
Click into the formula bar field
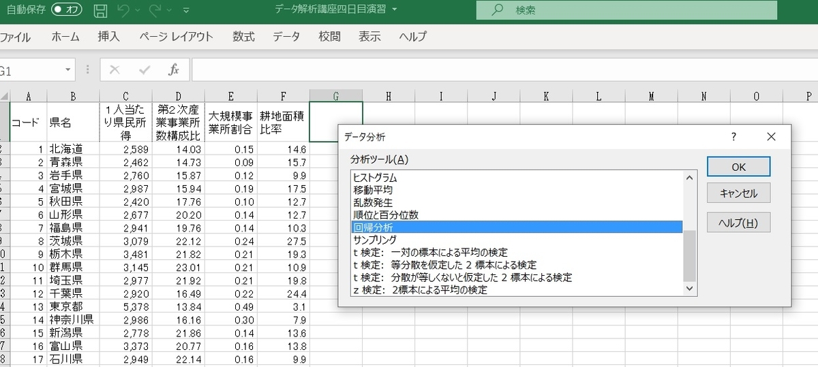(504, 70)
